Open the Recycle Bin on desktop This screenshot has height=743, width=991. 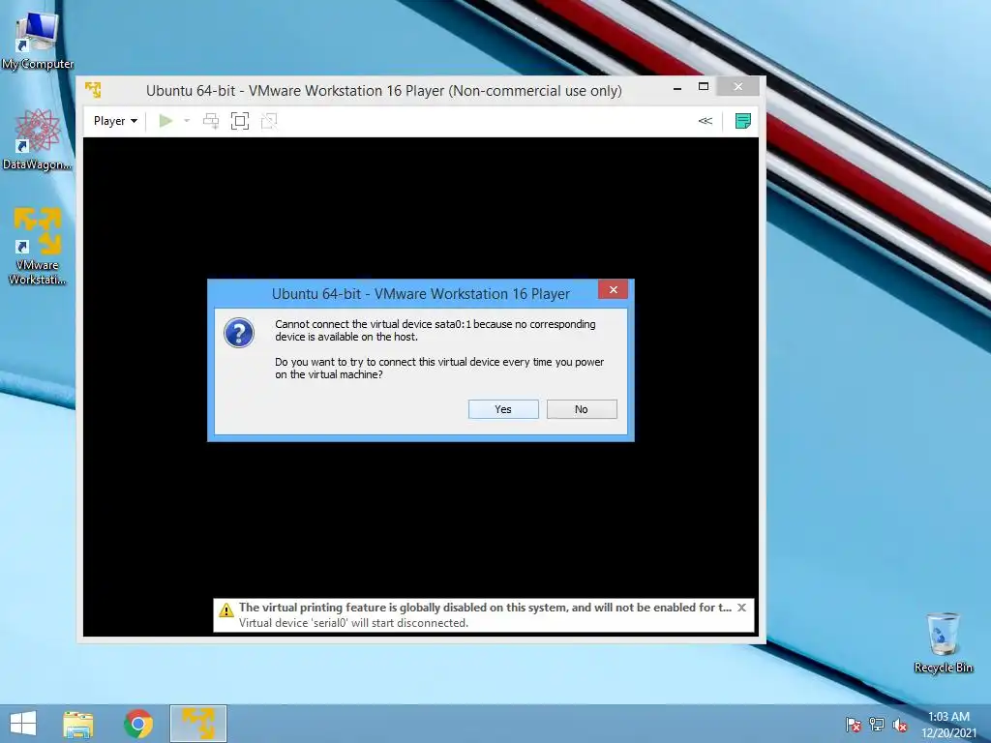pyautogui.click(x=943, y=642)
